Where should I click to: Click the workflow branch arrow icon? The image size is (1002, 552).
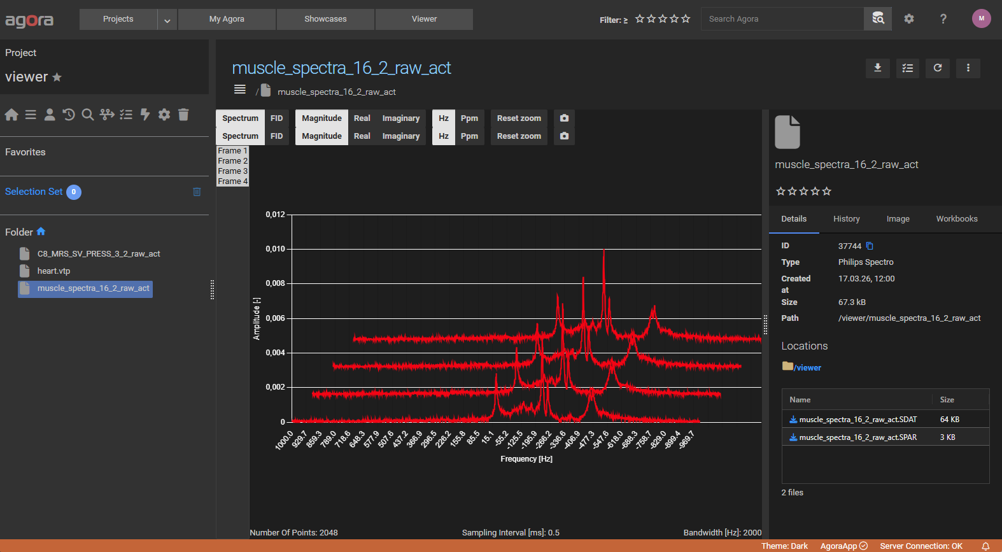[x=107, y=115]
